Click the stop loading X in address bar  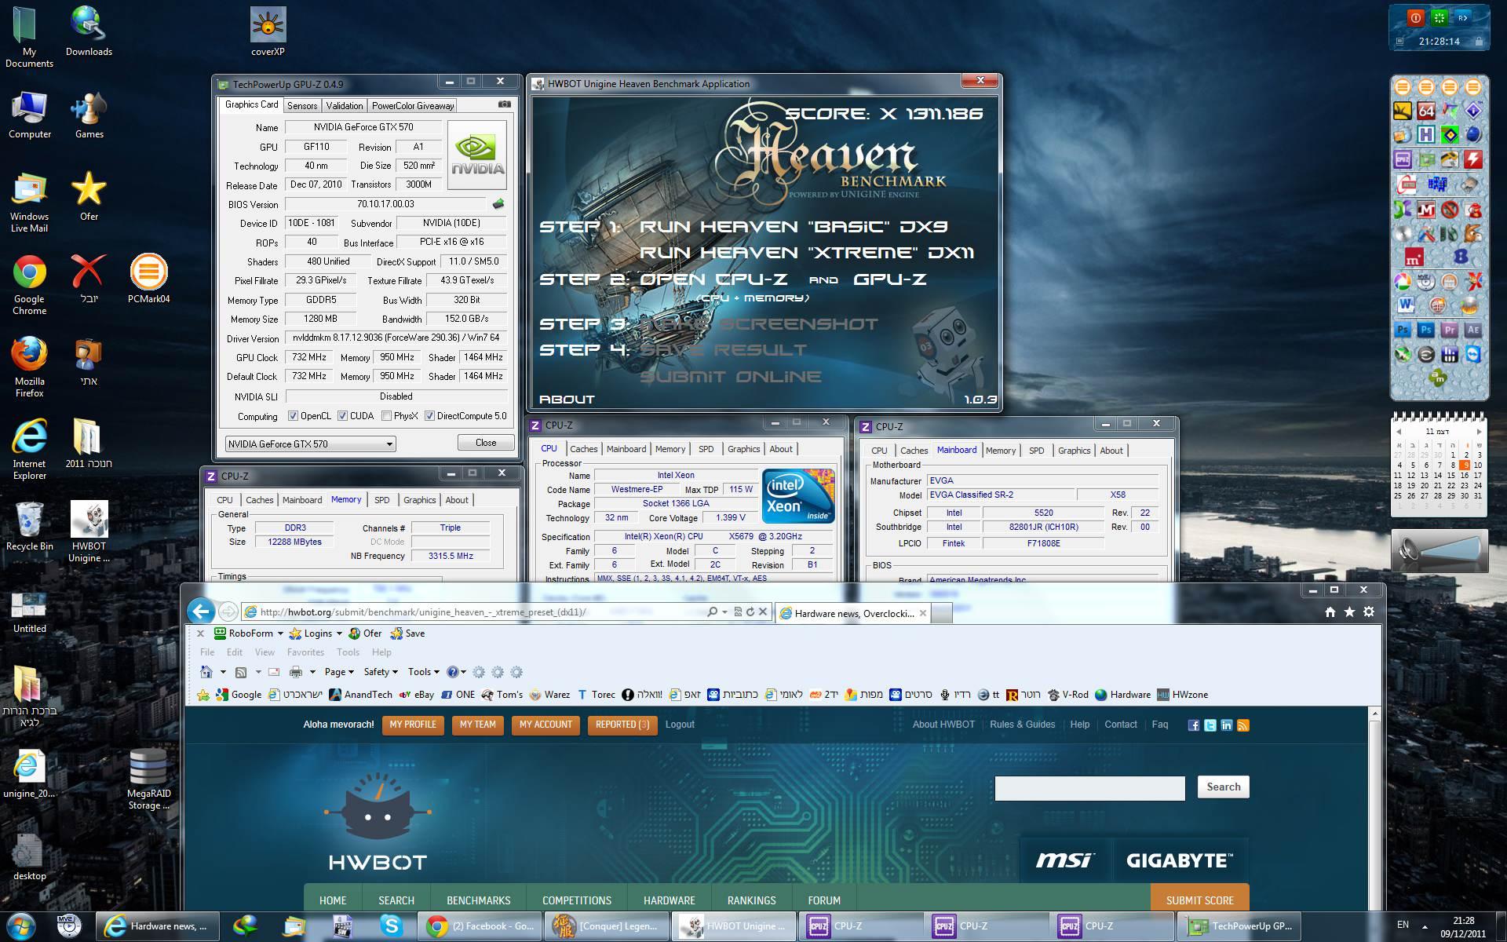762,612
